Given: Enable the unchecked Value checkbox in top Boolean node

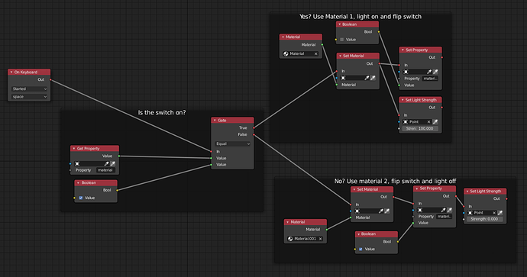Looking at the screenshot, I should pos(342,40).
